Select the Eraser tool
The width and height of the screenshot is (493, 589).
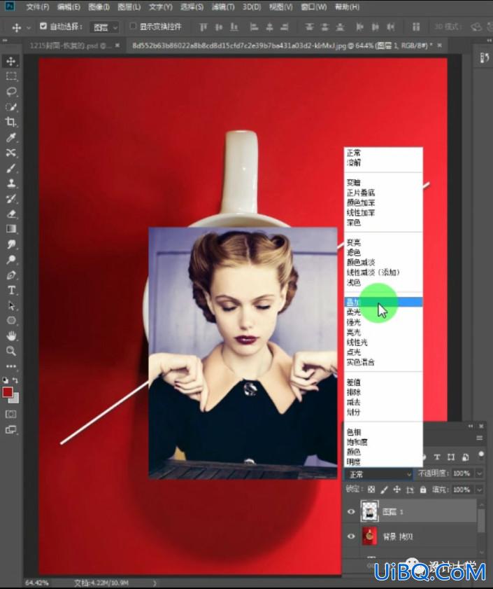coord(11,214)
